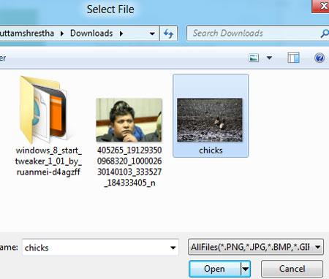329x279 pixels.
Task: Click the Cancel button
Action: tap(292, 269)
